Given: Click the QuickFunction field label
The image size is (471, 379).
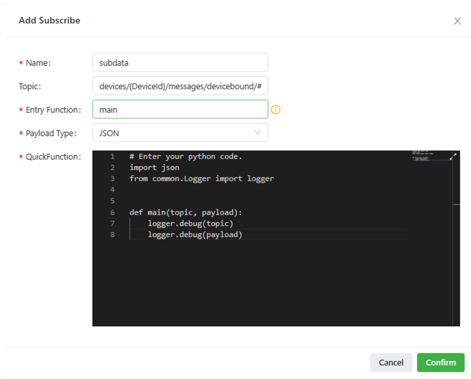Looking at the screenshot, I should coord(53,157).
